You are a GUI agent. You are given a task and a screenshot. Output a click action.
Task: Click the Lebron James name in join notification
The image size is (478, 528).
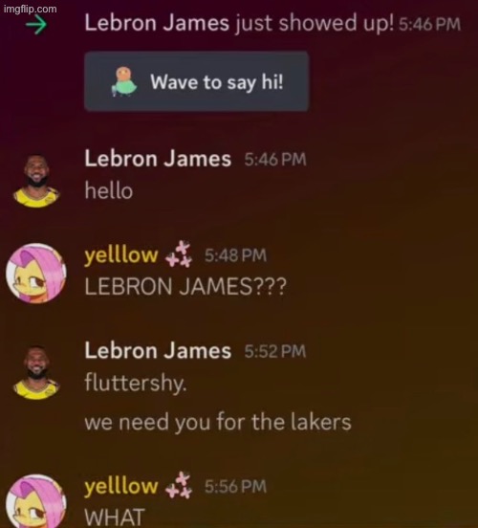click(157, 23)
